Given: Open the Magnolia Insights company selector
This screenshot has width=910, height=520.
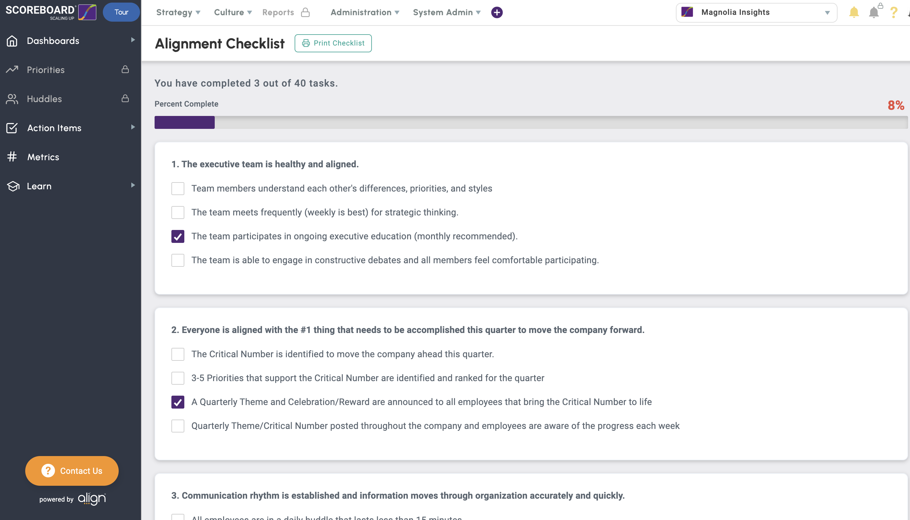Looking at the screenshot, I should [x=756, y=13].
